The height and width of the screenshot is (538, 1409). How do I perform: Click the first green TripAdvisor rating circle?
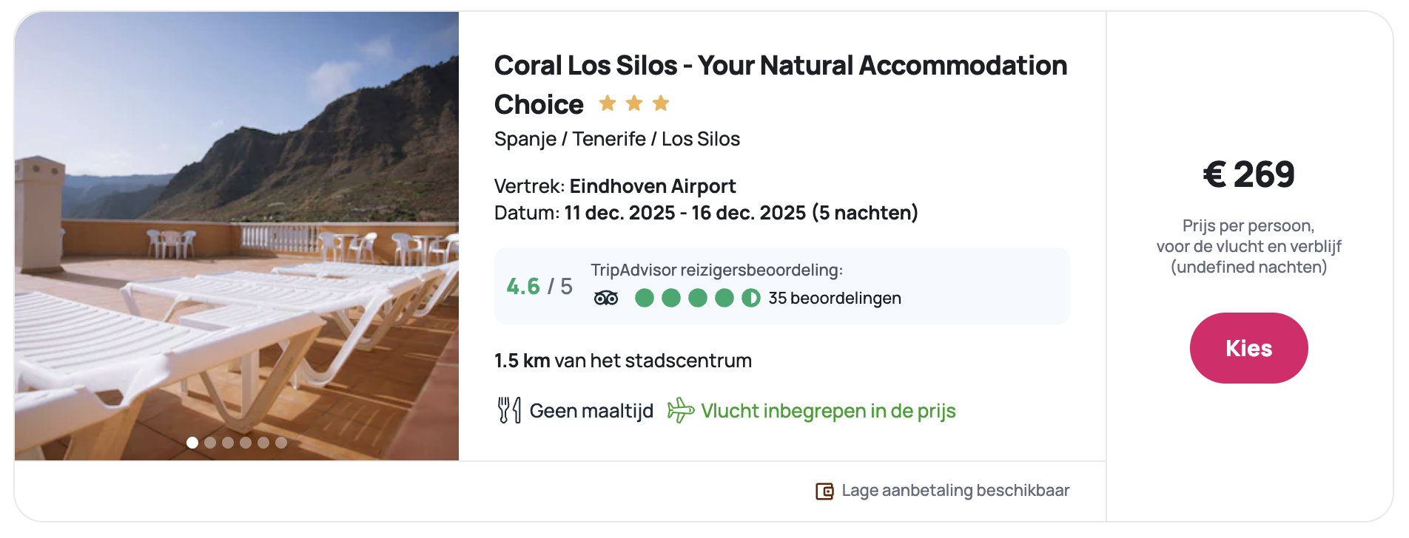pos(645,298)
